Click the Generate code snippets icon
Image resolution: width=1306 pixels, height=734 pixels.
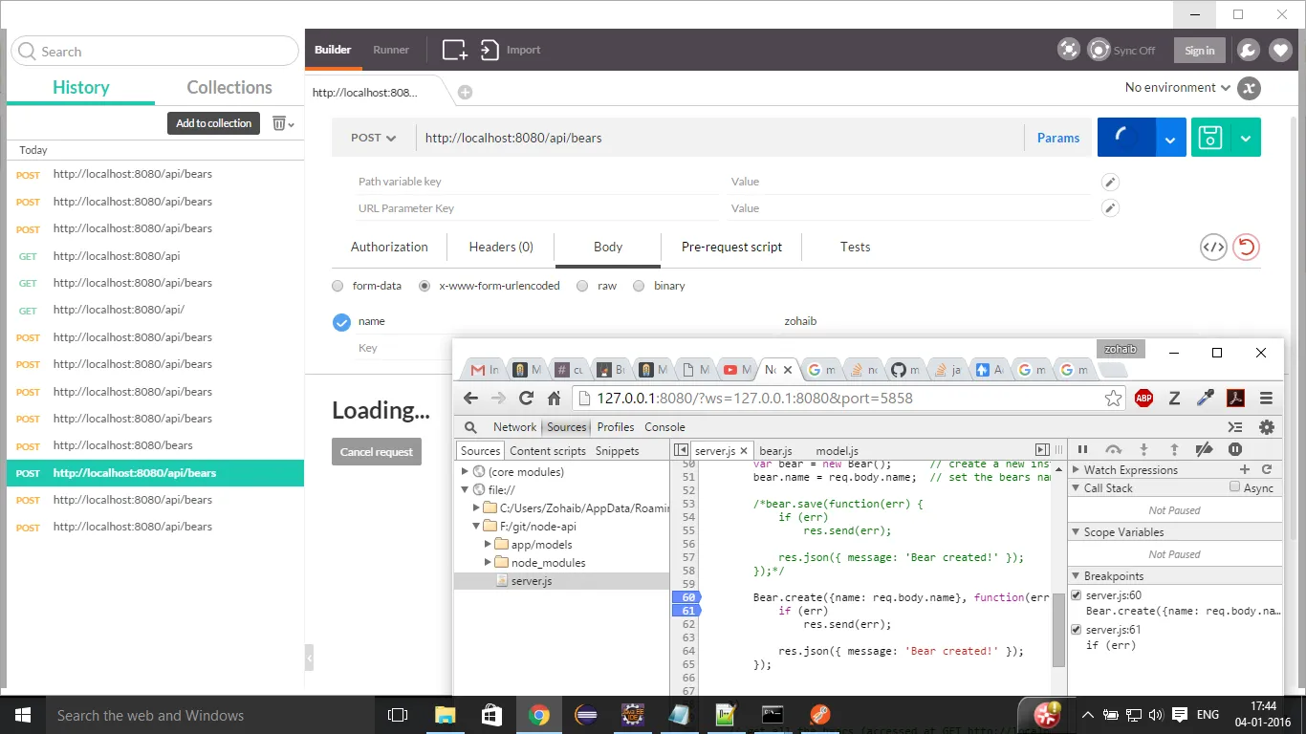click(x=1213, y=247)
